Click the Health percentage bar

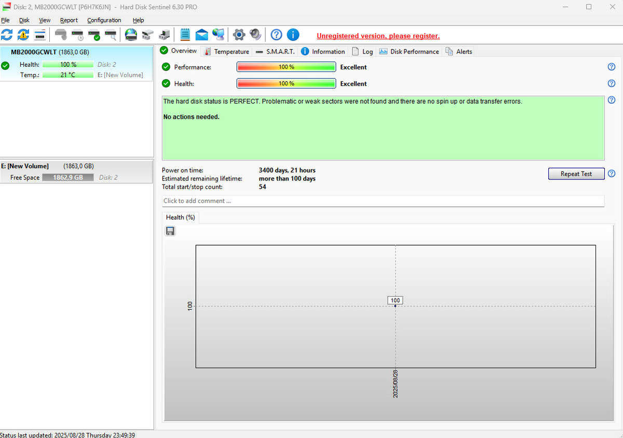pos(286,83)
